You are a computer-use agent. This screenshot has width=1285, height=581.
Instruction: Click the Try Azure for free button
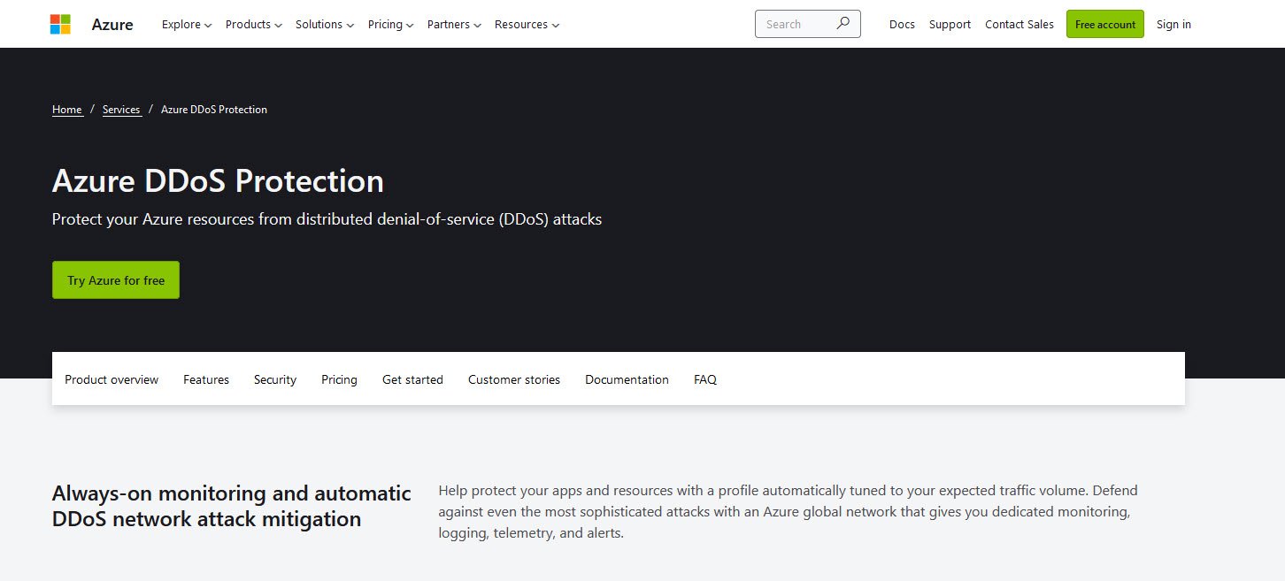pyautogui.click(x=116, y=280)
